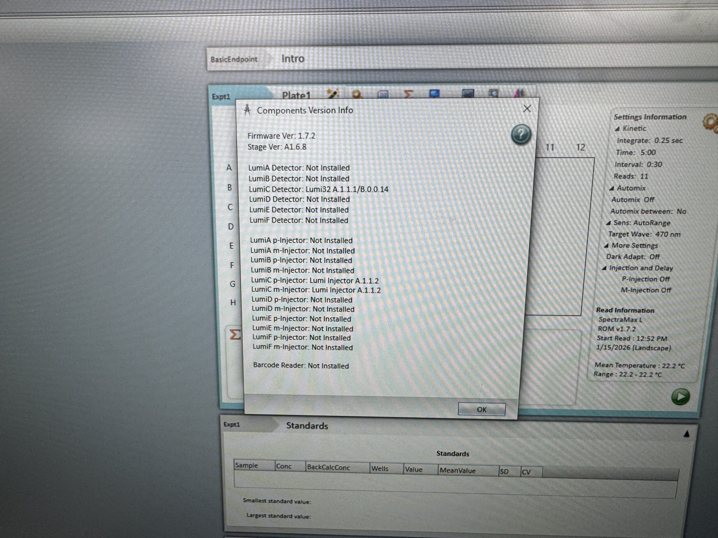This screenshot has width=718, height=538.
Task: Collapse the Kinetic settings group
Action: pos(617,129)
